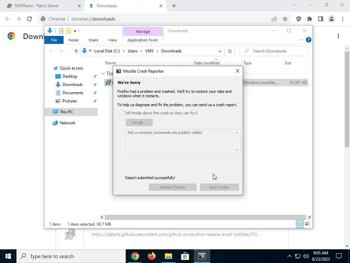
Task: Open the volume control in tray
Action: click(x=306, y=256)
